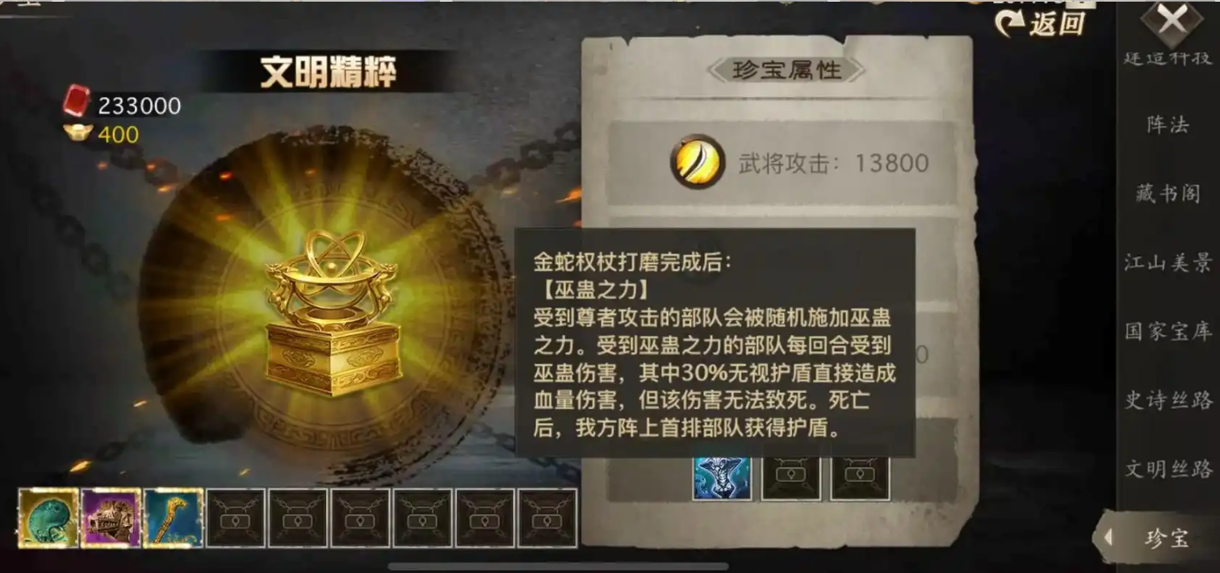Click the first locked treasure slot
Image resolution: width=1220 pixels, height=573 pixels.
(235, 518)
